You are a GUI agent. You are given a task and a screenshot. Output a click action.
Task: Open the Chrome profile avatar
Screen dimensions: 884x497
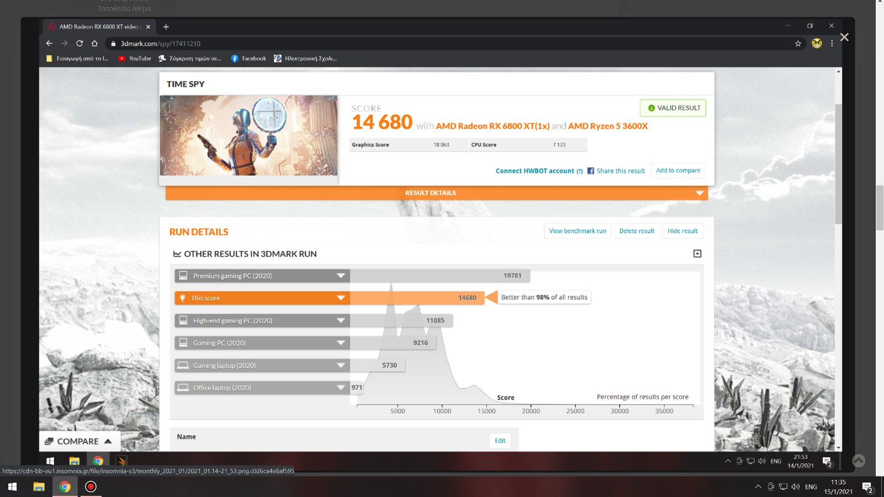(817, 44)
